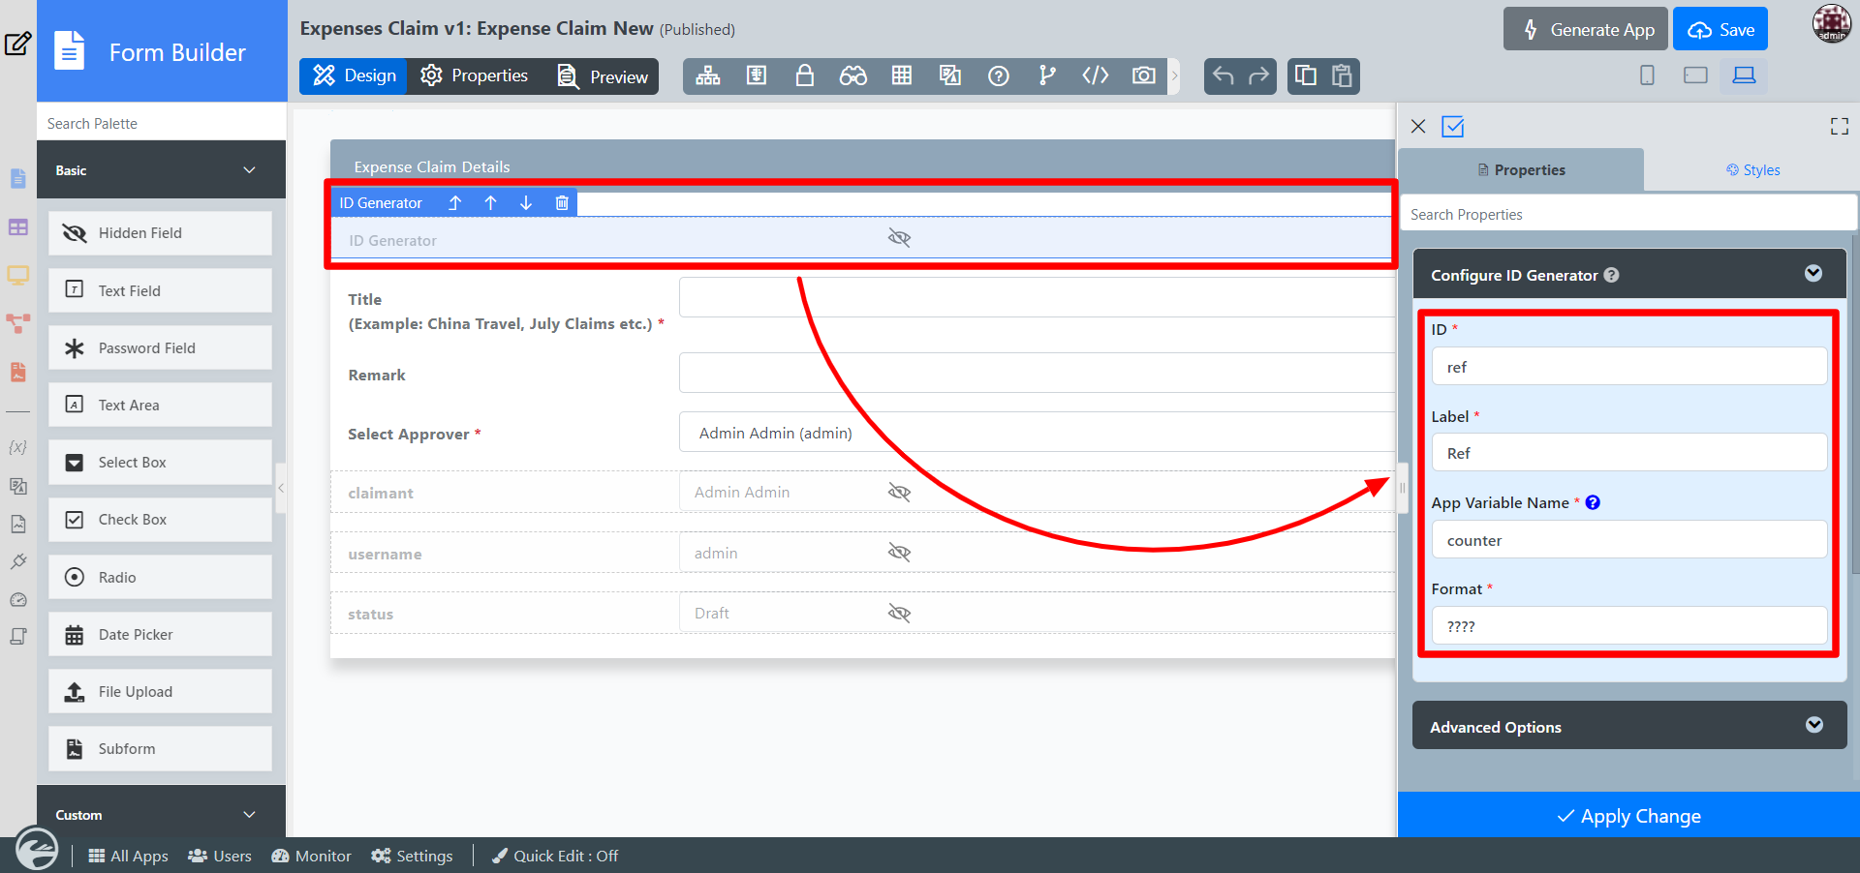Open the form Properties tab in top bar
1860x873 pixels.
[474, 76]
